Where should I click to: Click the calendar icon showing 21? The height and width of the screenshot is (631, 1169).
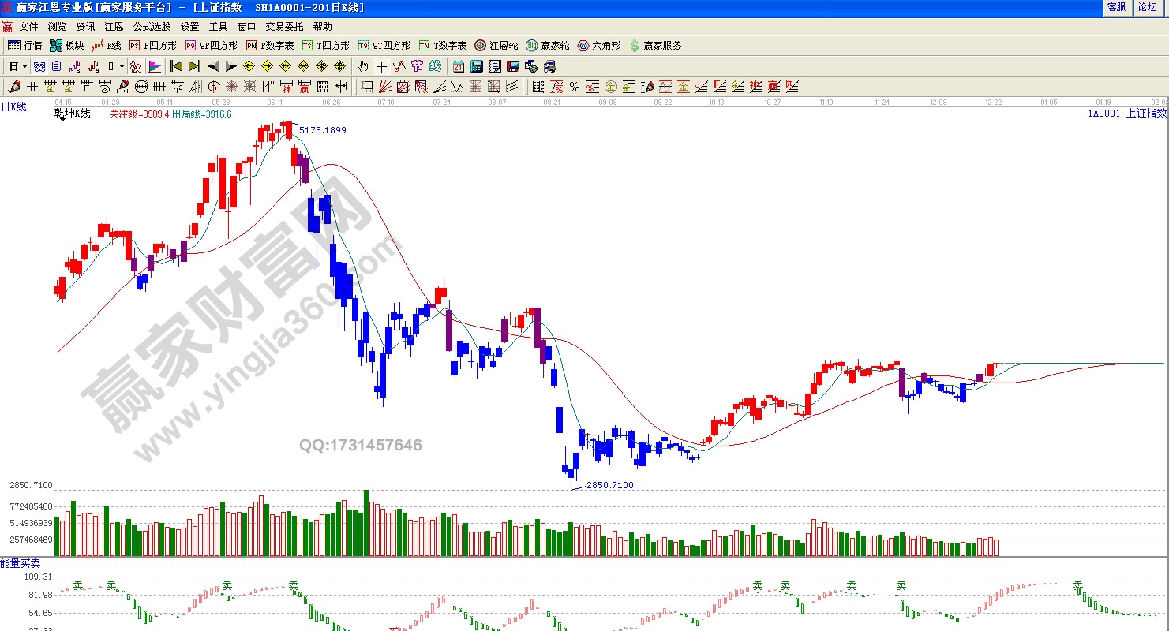tap(459, 66)
